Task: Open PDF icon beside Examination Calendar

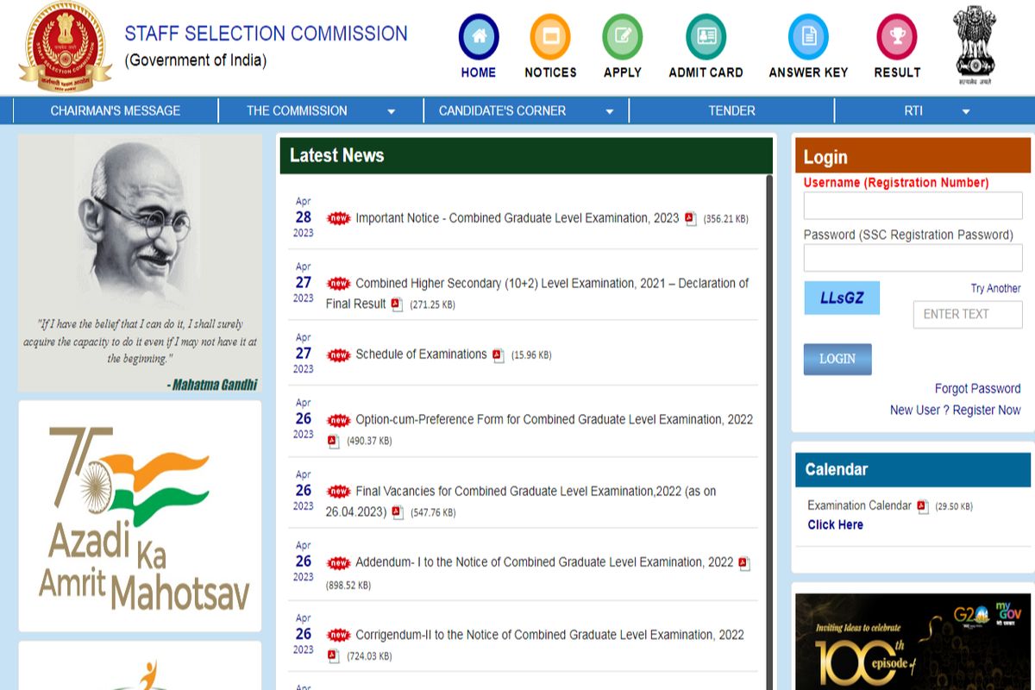Action: tap(923, 506)
